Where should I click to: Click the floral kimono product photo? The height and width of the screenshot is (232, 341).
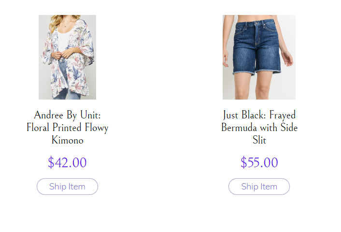pyautogui.click(x=67, y=57)
